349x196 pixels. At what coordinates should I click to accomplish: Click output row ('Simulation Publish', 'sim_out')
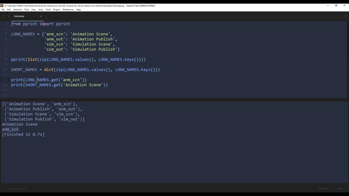(x=44, y=119)
